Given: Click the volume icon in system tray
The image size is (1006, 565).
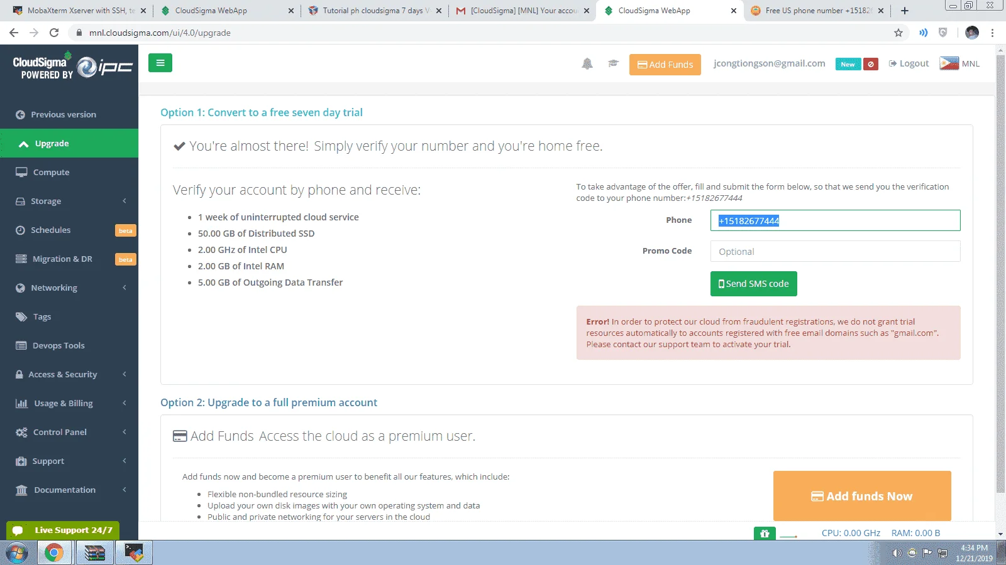Looking at the screenshot, I should [x=897, y=553].
